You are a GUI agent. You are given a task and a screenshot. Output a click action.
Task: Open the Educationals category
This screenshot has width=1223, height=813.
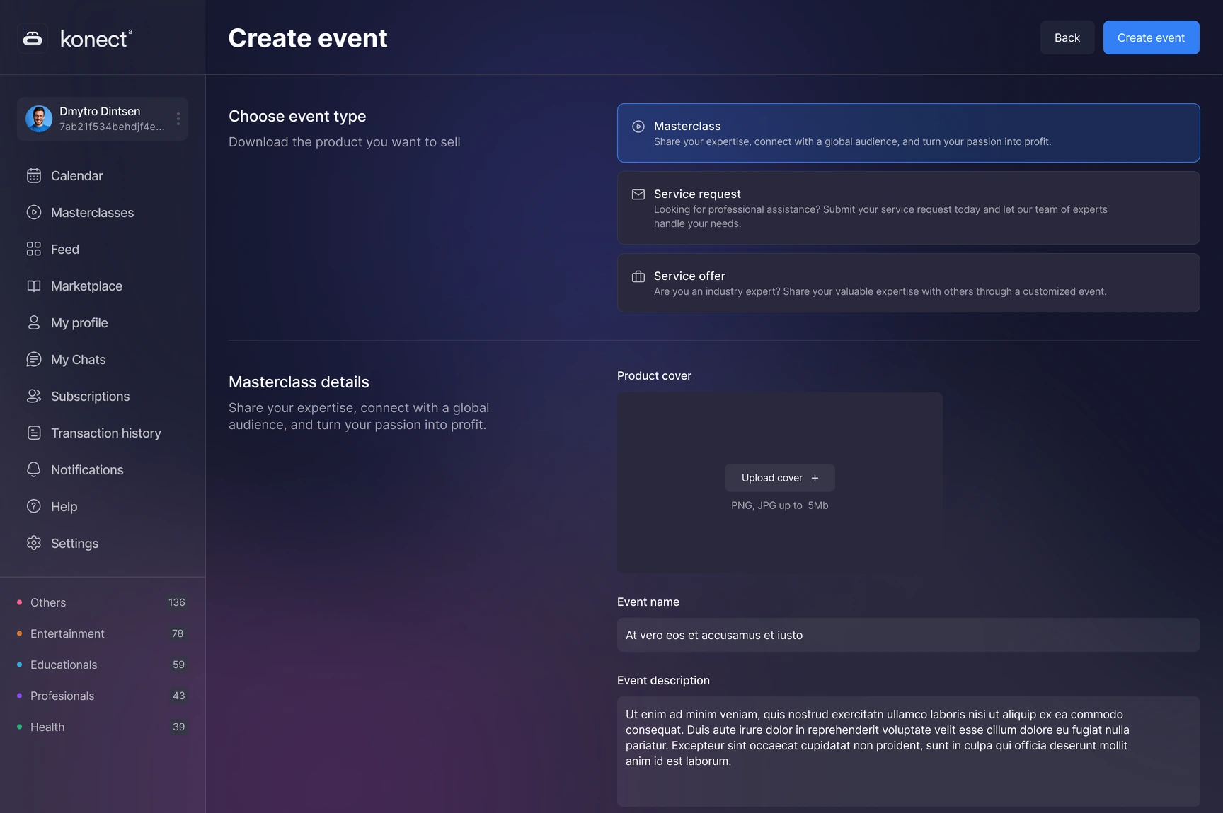coord(64,665)
